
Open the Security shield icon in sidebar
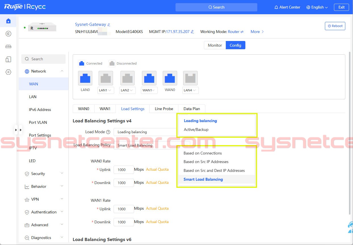(27, 174)
